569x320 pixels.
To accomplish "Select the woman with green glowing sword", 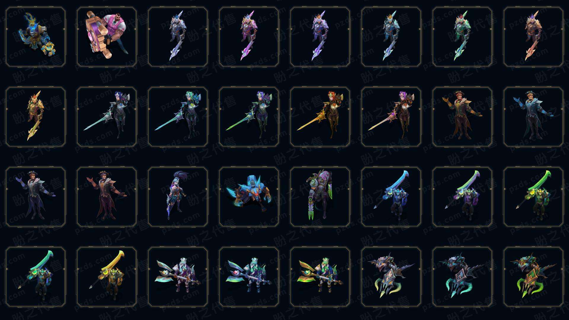I will [249, 117].
